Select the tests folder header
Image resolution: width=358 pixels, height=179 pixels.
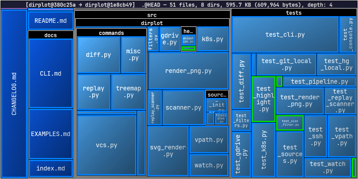(294, 13)
